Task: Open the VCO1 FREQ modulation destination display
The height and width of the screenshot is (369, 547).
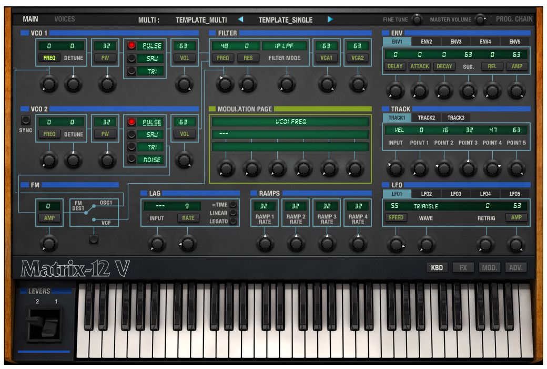Action: [x=290, y=121]
